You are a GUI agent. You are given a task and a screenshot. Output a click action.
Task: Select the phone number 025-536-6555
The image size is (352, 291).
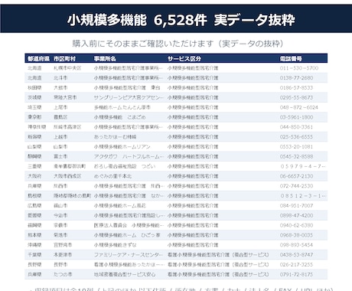[296, 137]
